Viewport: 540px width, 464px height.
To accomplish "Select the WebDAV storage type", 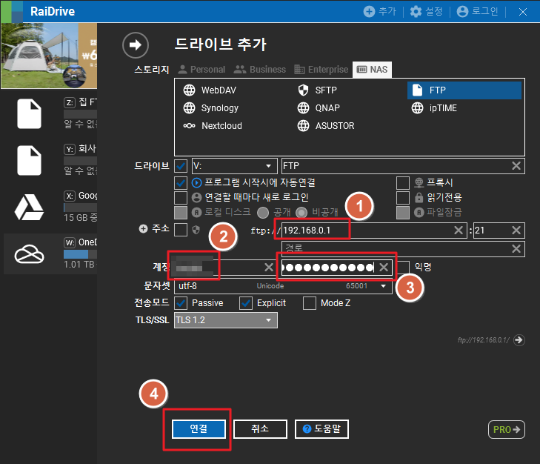I will pyautogui.click(x=210, y=90).
